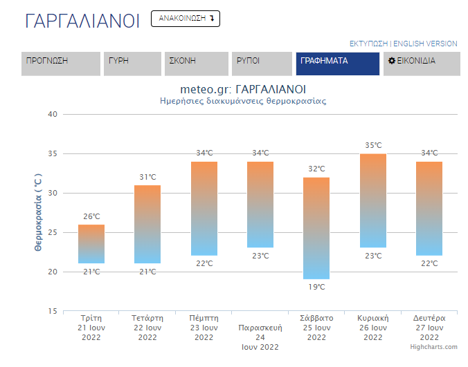Click the arrow icon in ΑΝΑΚΟΙΝΩΣΗ button
Viewport: 468px width, 367px height.
(212, 19)
